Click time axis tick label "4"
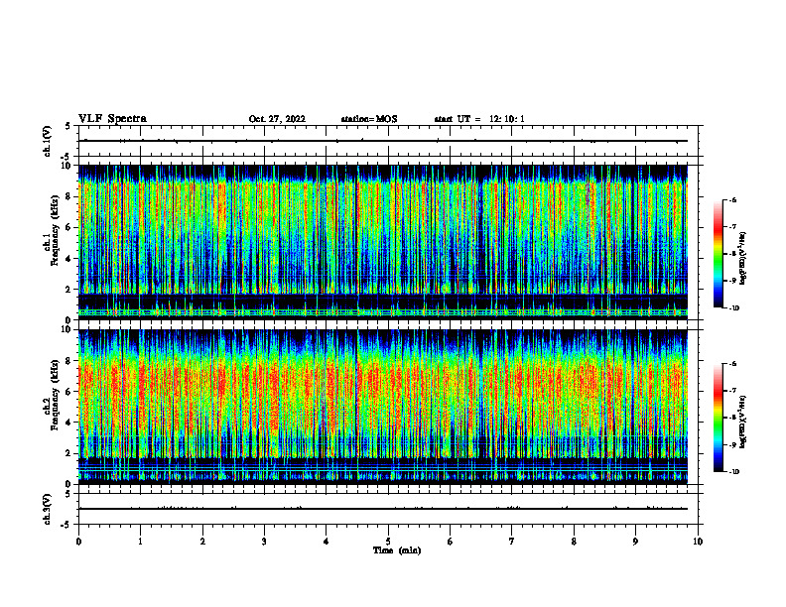The width and height of the screenshot is (786, 607). [327, 542]
